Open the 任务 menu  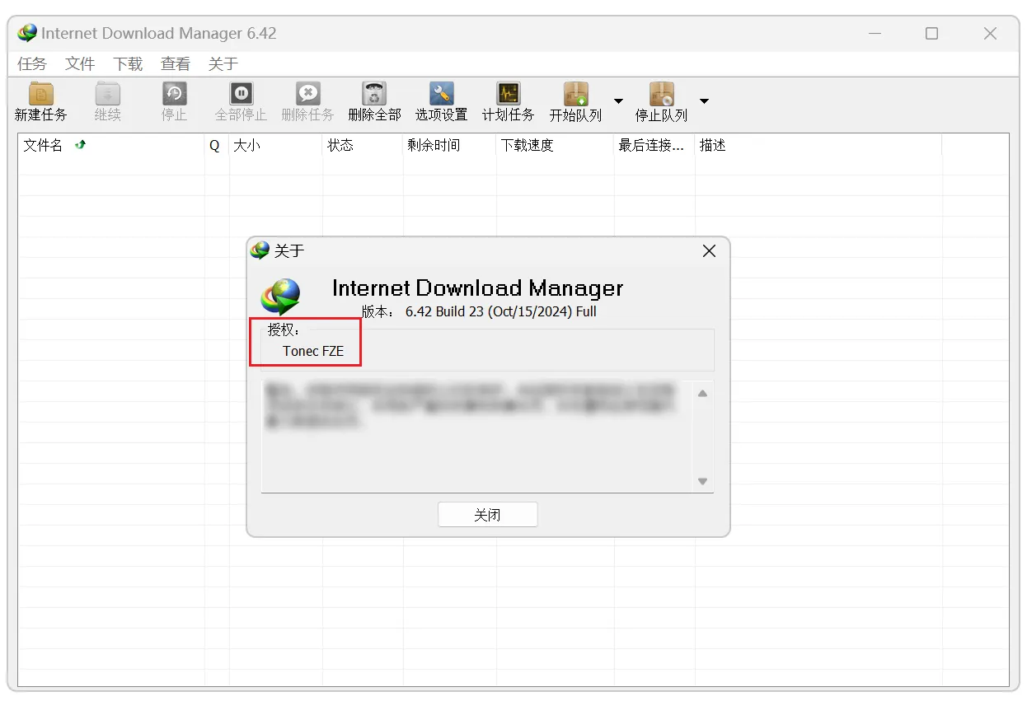(x=32, y=63)
